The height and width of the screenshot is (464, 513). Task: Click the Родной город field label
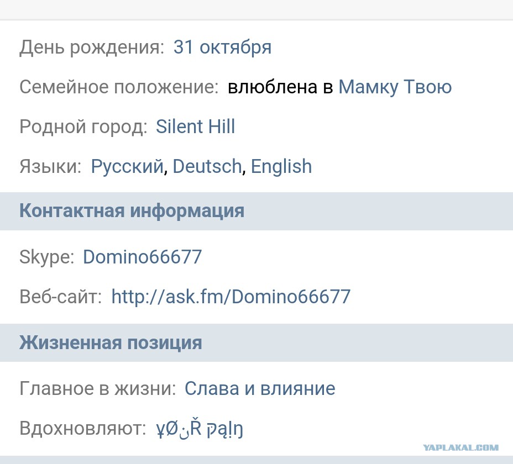pyautogui.click(x=83, y=127)
